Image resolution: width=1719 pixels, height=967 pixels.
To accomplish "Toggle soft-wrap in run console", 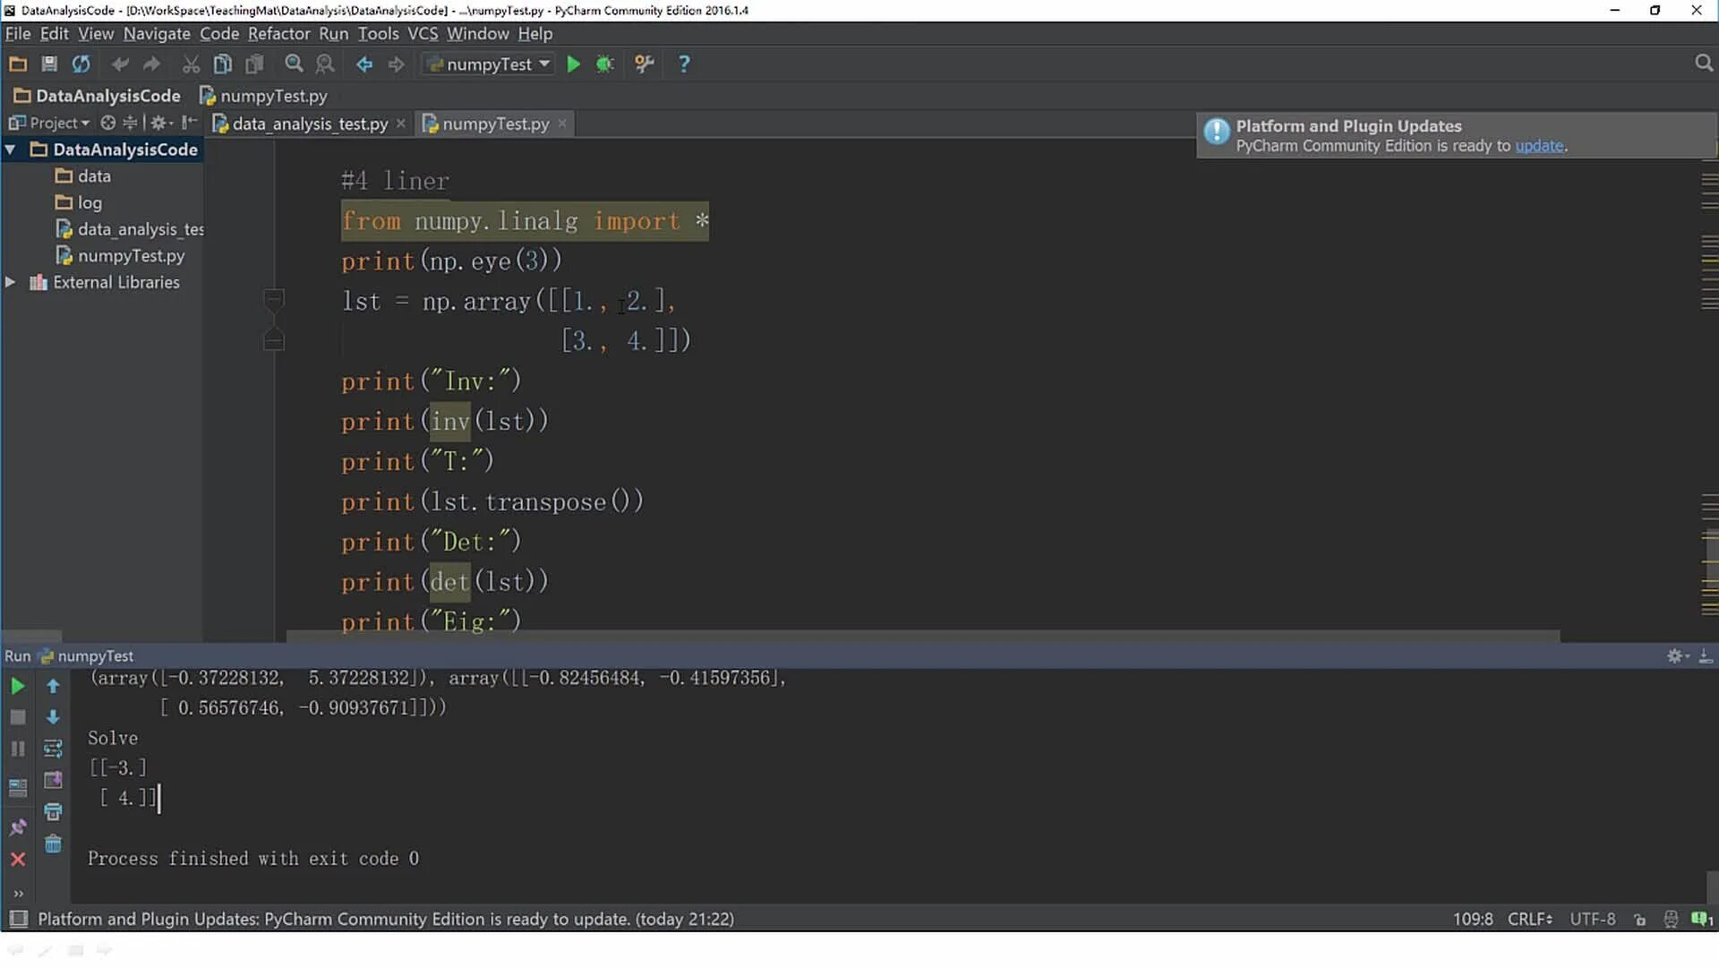I will 53,749.
